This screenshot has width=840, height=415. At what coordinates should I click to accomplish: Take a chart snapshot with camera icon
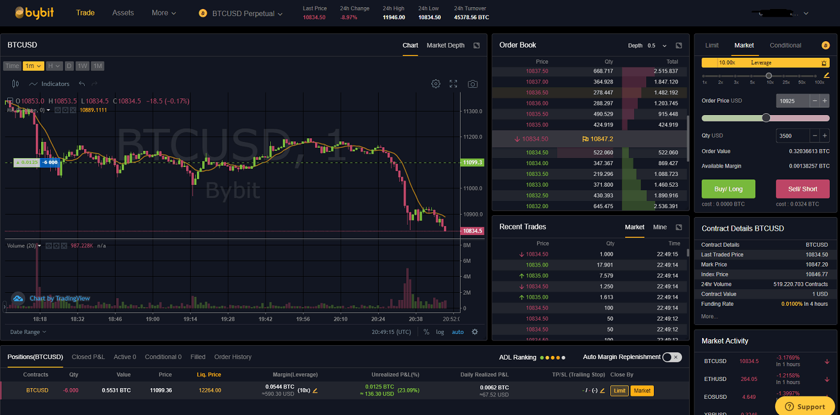pyautogui.click(x=472, y=84)
